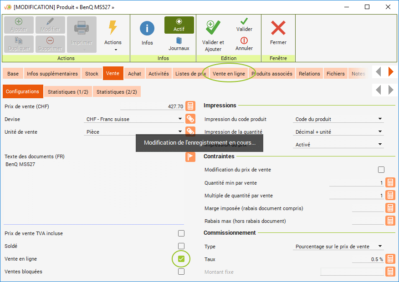Uncheck the Vente en ligne checkbox

[181, 259]
